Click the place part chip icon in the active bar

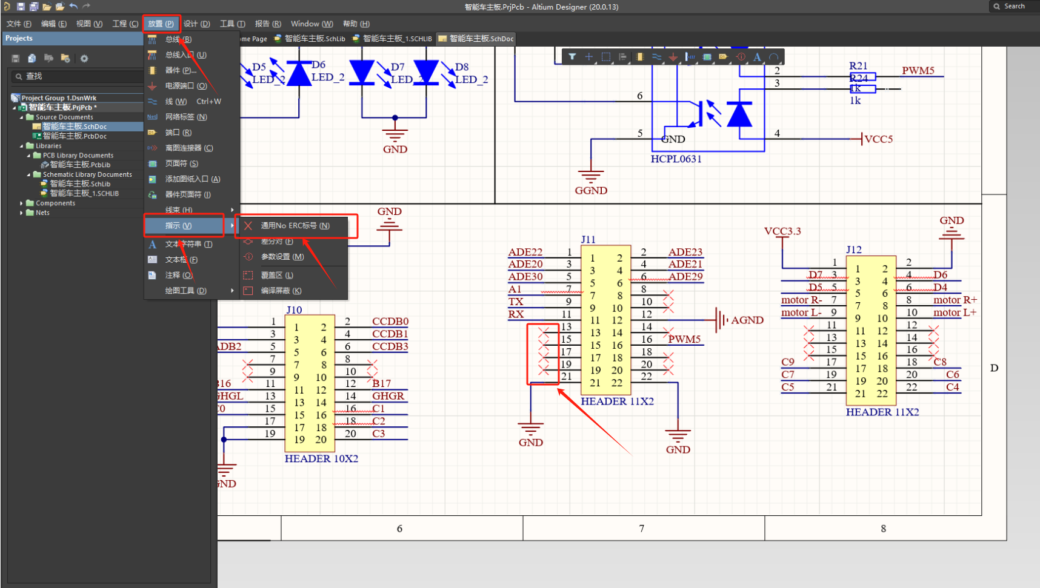[x=639, y=56]
